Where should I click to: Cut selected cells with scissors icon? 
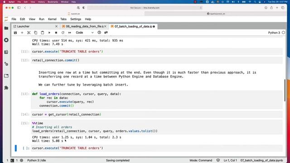(29, 33)
